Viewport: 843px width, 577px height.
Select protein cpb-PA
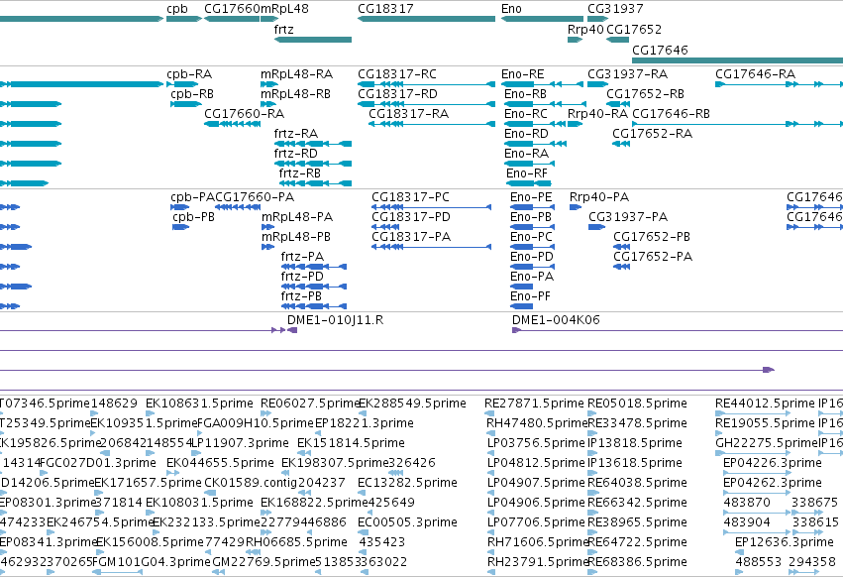(x=192, y=197)
